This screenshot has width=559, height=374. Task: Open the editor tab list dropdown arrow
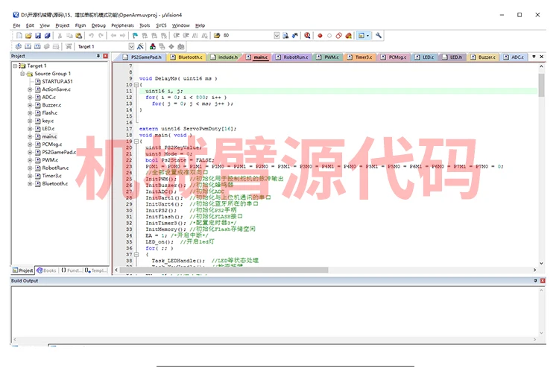[x=534, y=57]
